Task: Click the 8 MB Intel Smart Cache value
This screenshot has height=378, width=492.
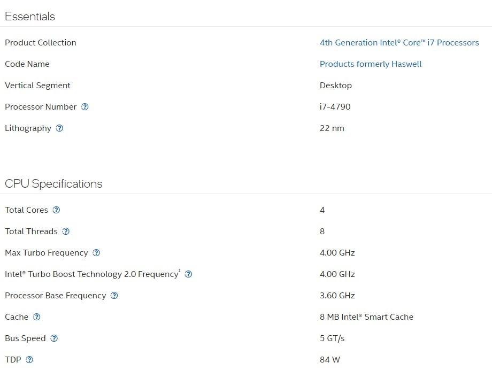Action: click(x=366, y=317)
